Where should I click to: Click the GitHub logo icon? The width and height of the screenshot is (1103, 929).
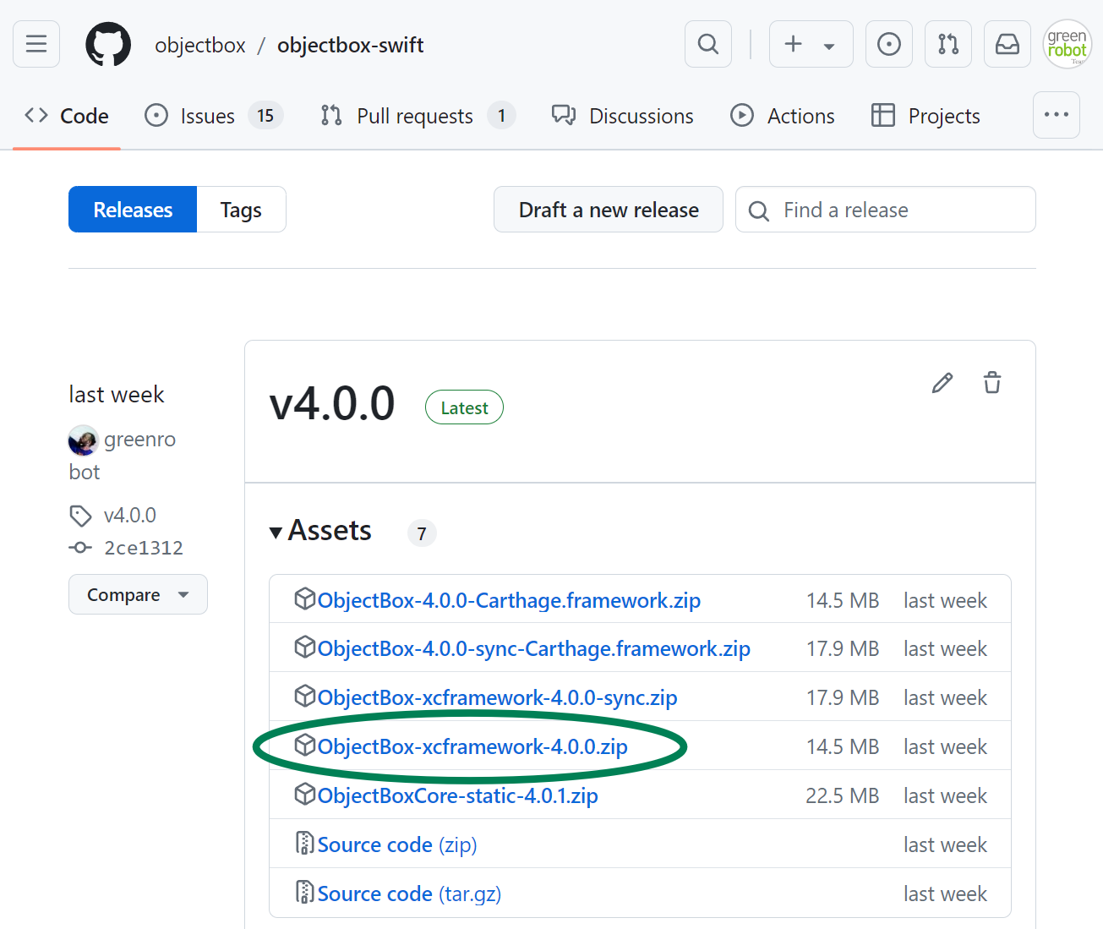coord(108,44)
